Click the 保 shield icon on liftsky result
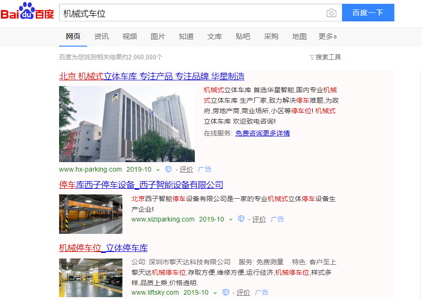Image resolution: width=422 pixels, height=299 pixels. coord(226,292)
